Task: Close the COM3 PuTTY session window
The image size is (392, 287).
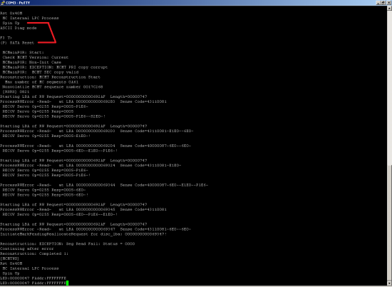Action: [388, 3]
